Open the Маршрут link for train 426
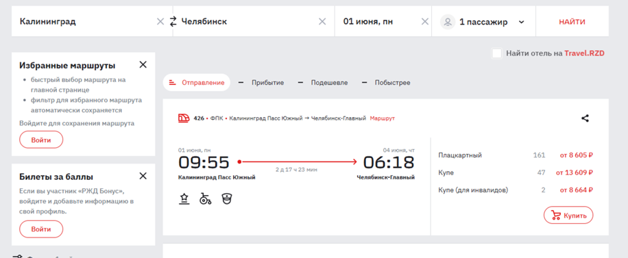 pos(383,118)
